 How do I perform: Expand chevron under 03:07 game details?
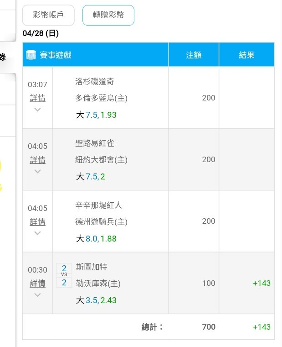(x=37, y=109)
